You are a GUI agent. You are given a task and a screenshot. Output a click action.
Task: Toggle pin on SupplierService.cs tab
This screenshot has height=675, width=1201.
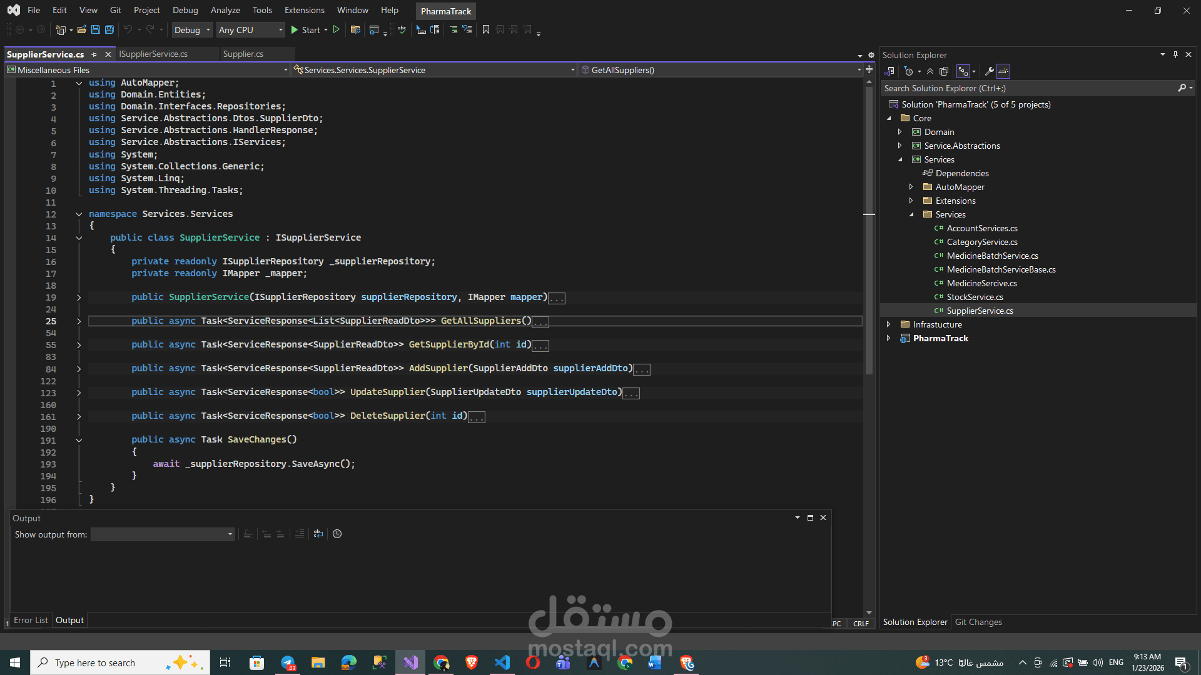pyautogui.click(x=94, y=54)
